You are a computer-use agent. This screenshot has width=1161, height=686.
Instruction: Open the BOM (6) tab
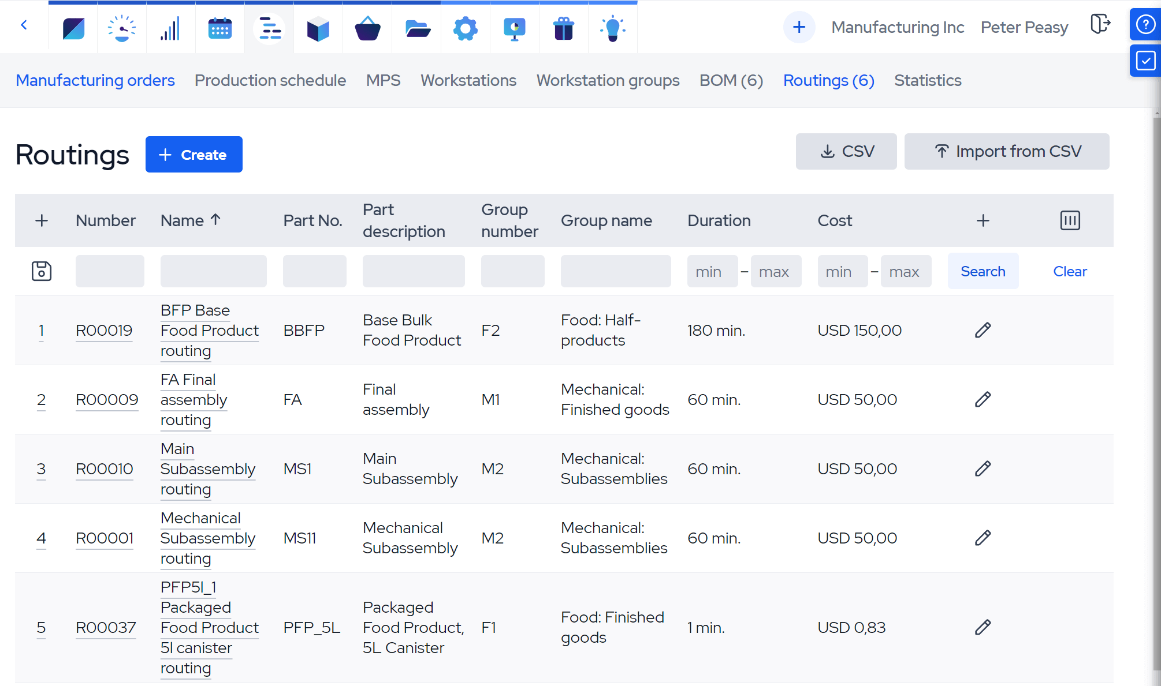click(x=731, y=80)
